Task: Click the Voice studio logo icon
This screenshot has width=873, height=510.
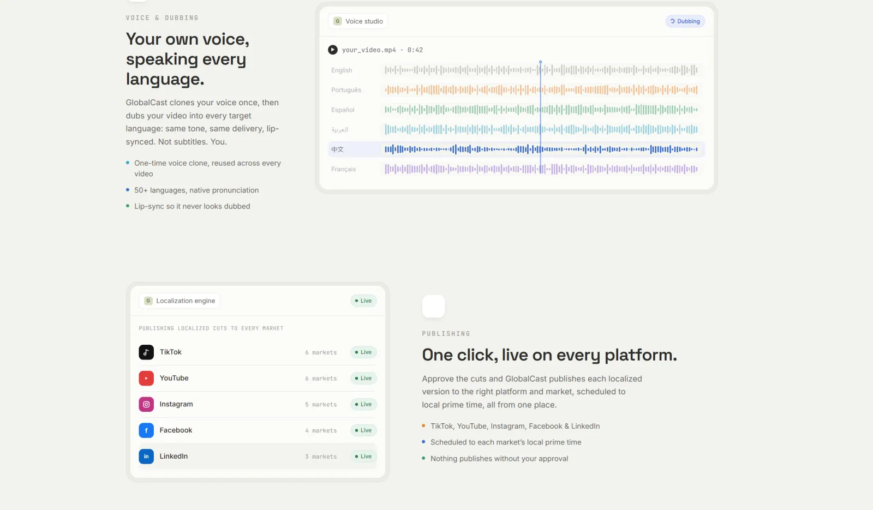Action: pyautogui.click(x=338, y=21)
